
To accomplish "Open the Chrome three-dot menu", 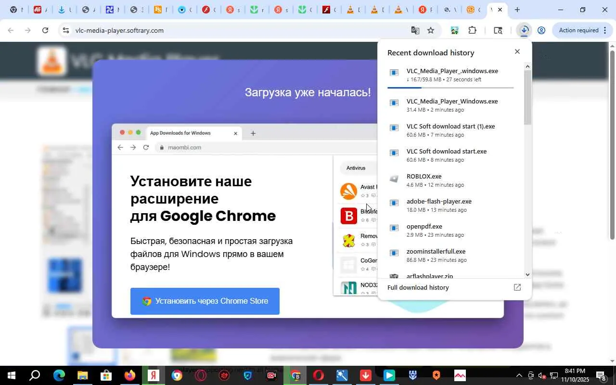I will (x=605, y=30).
